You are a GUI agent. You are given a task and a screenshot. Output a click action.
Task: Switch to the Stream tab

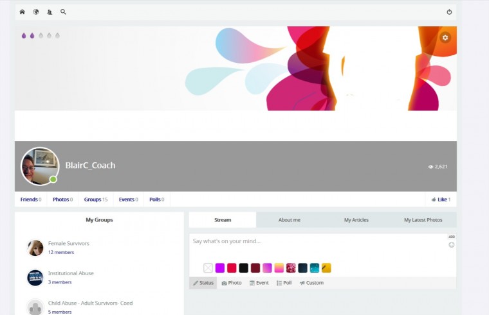[223, 220]
